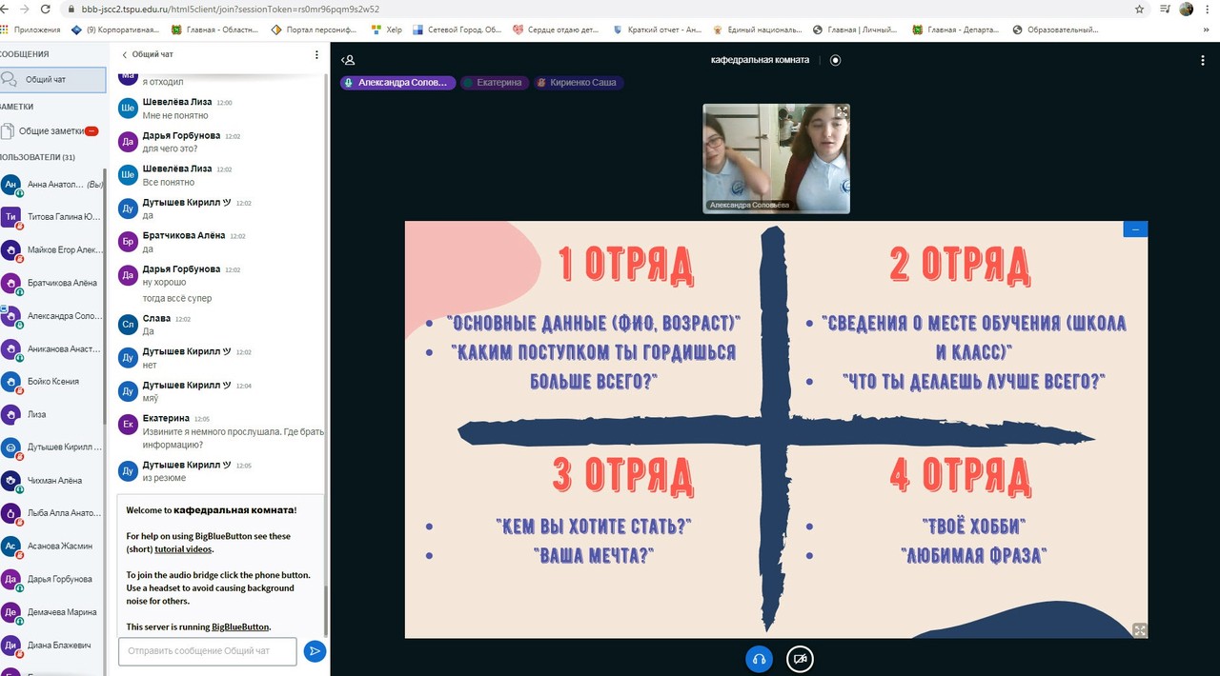This screenshot has width=1220, height=676.
Task: Make Александра Соловьёва webcam fullscreen
Action: click(x=842, y=111)
